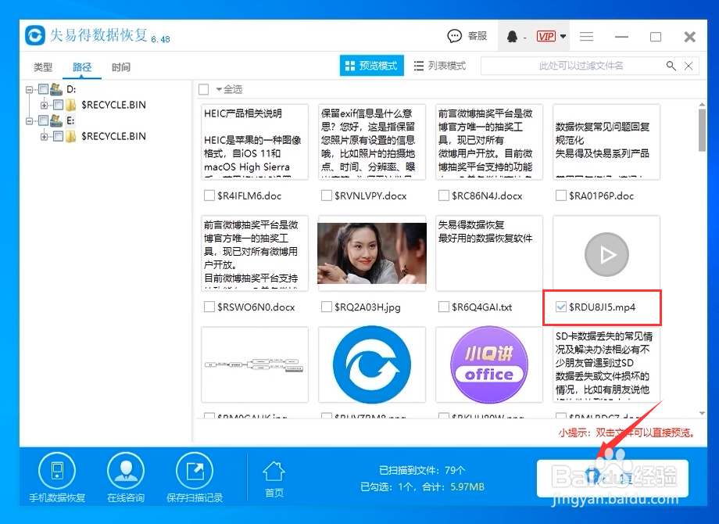Click the magnifier icon to search filenames
The image size is (719, 524).
coord(671,66)
